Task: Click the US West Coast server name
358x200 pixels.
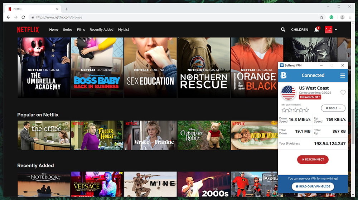Action: [x=314, y=88]
